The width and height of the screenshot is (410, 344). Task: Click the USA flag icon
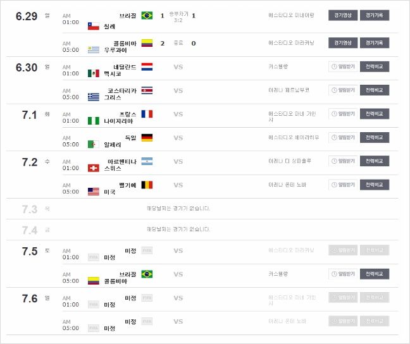click(94, 192)
